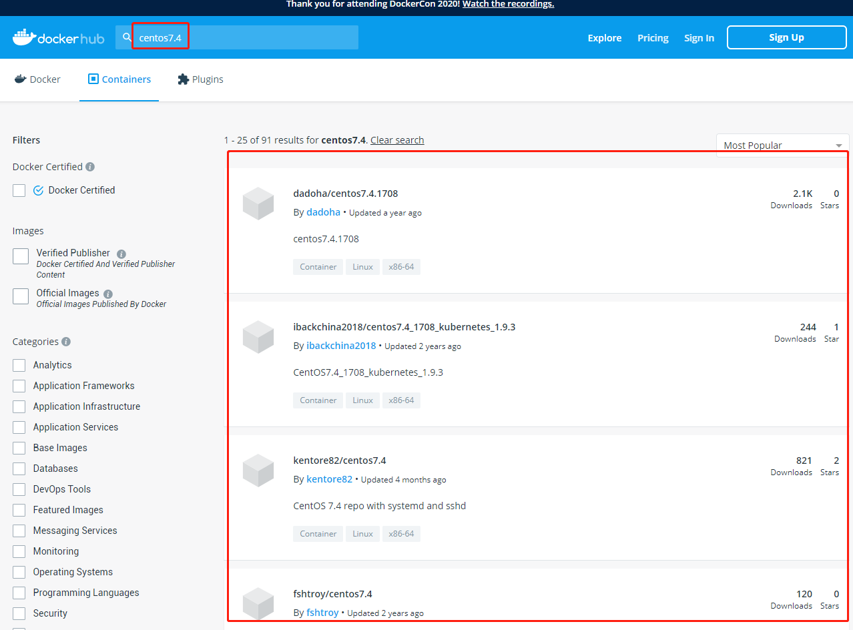Click the 821 Downloads count
The width and height of the screenshot is (853, 630).
792,466
